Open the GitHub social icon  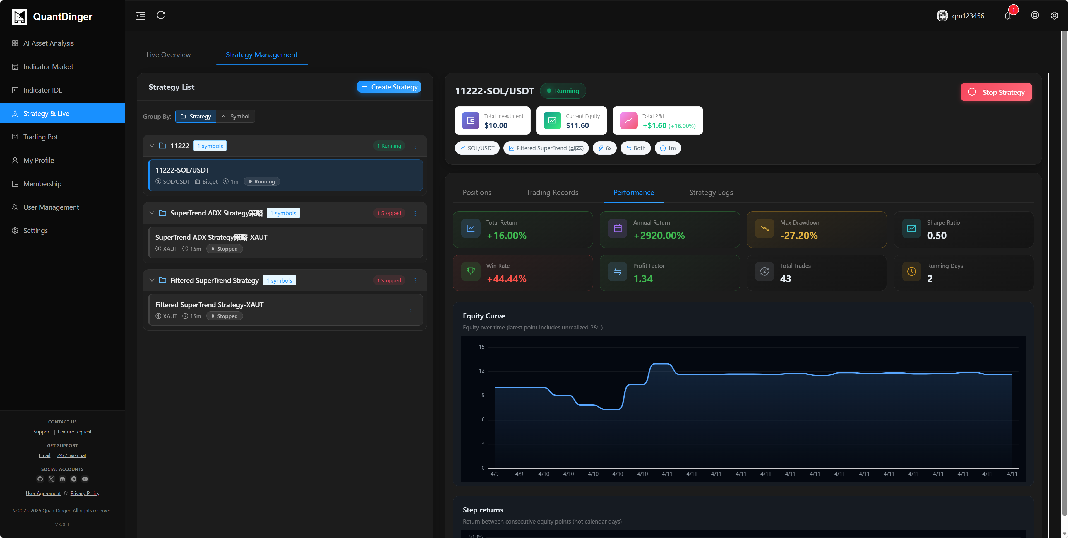[x=40, y=479]
